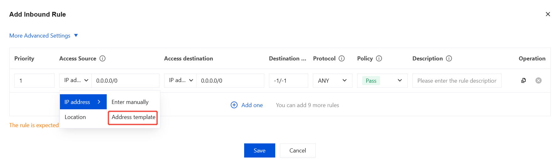Click the info icon beside Protocol header

coord(342,58)
